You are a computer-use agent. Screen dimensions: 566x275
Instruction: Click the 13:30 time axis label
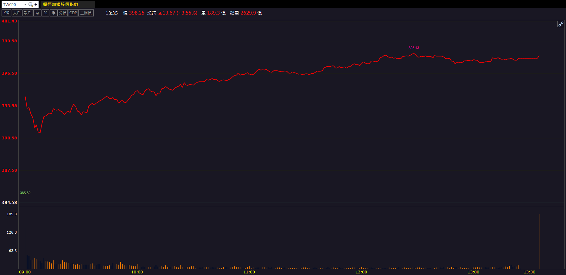coord(530,272)
